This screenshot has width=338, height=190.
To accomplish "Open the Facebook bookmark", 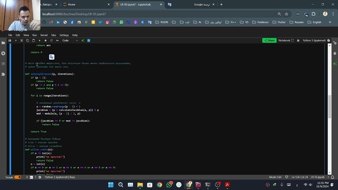I will tap(72, 22).
